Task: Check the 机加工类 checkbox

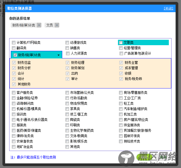Action: (x=121, y=114)
